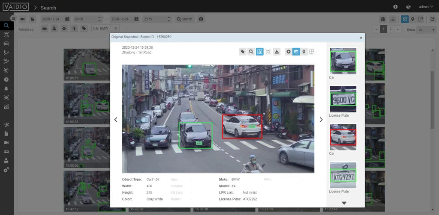Filter search by vehicle car icon
This screenshot has width=439, height=215.
pyautogui.click(x=45, y=29)
